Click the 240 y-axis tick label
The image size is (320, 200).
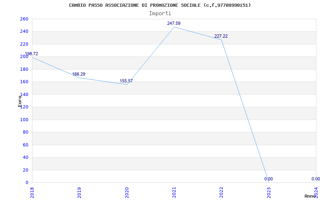click(24, 32)
